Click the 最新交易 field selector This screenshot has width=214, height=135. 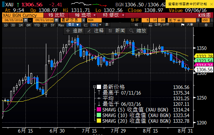[x=71, y=20]
